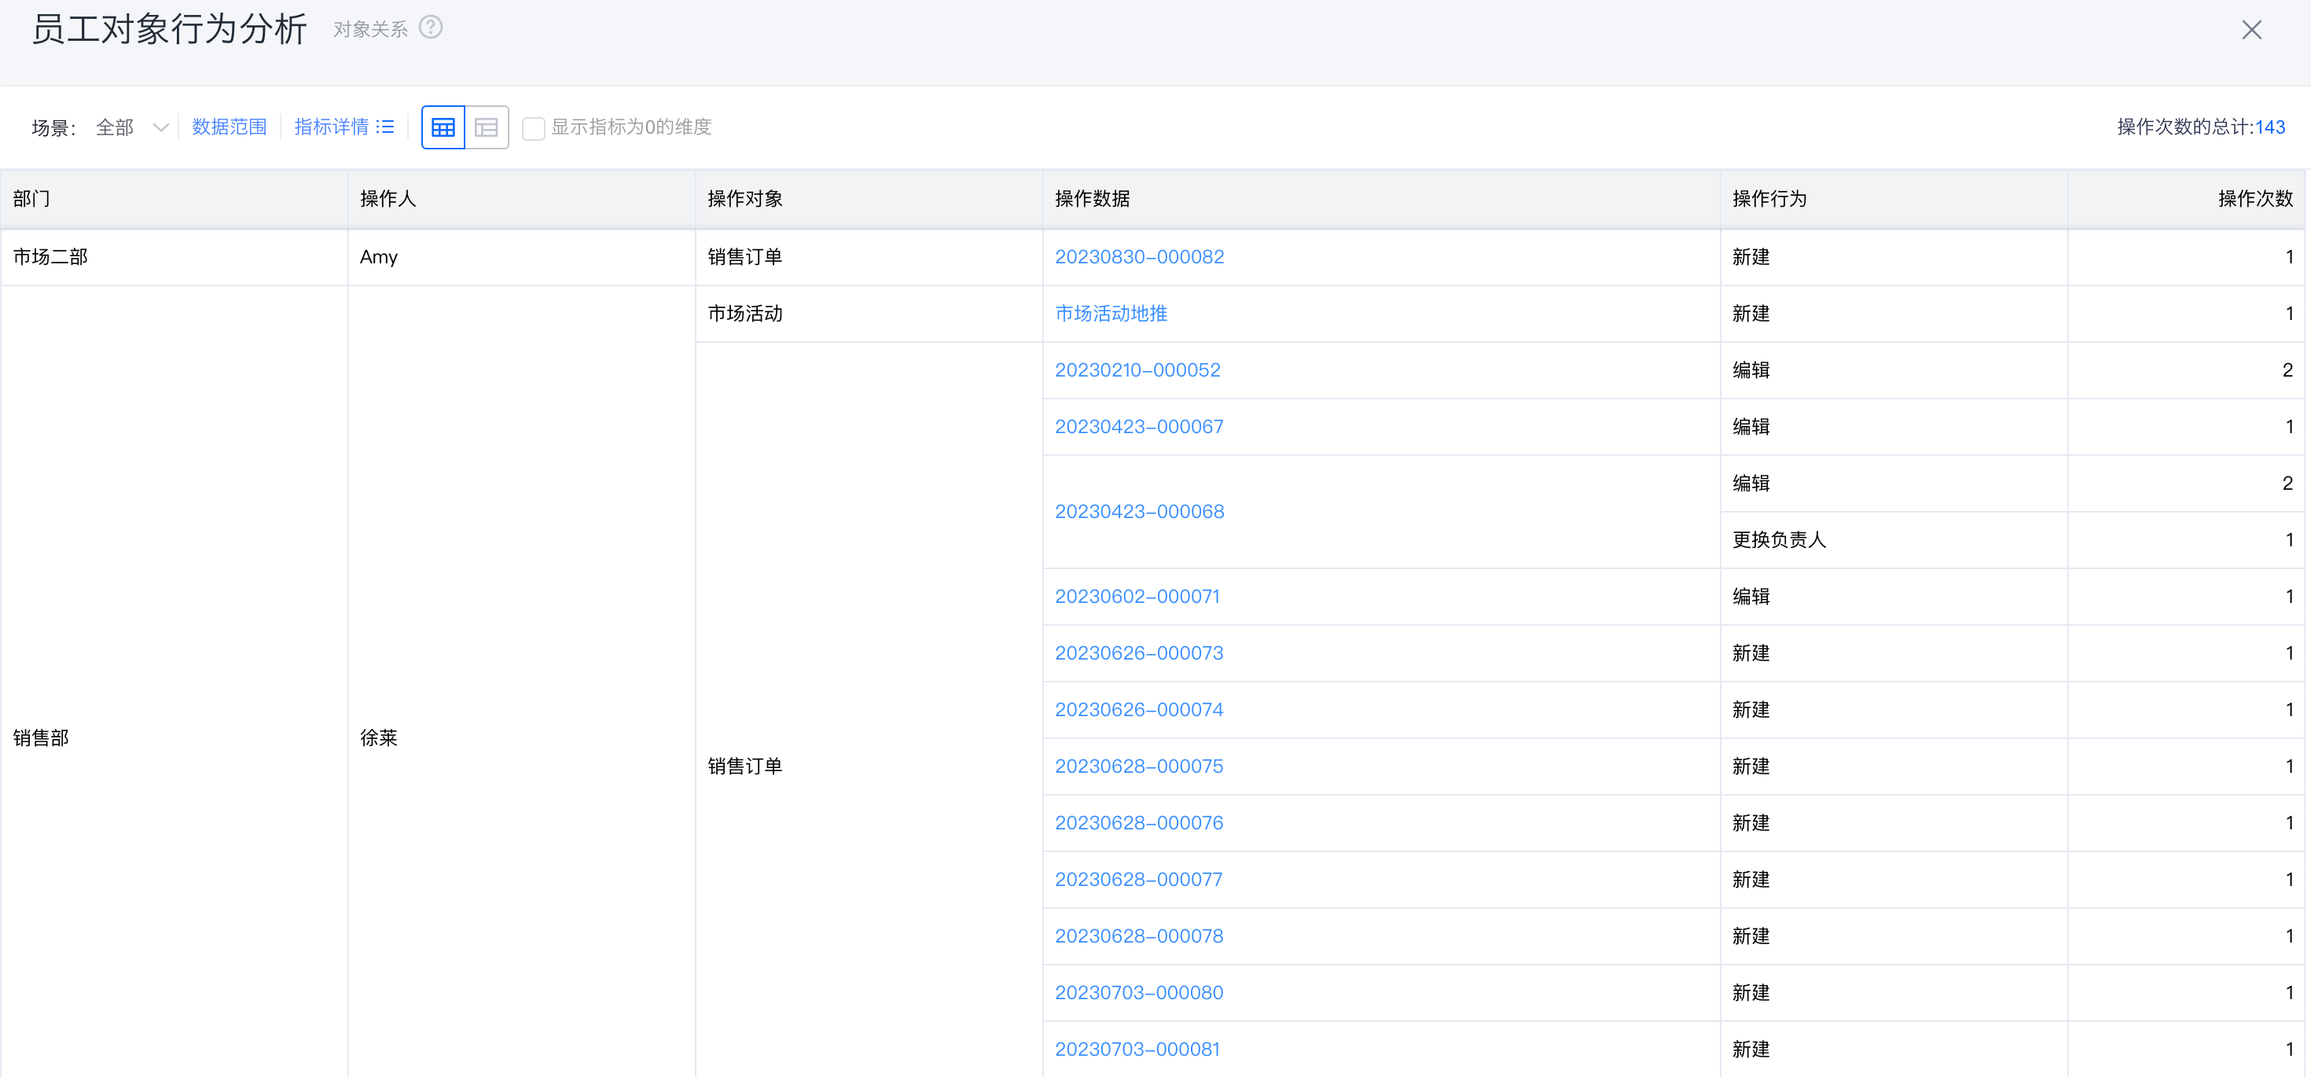Screen dimensions: 2311x1077
Task: Open order 20230626-000073
Action: pos(1138,653)
